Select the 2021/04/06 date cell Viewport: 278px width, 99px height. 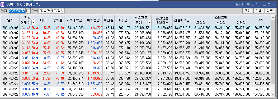(x=10, y=37)
